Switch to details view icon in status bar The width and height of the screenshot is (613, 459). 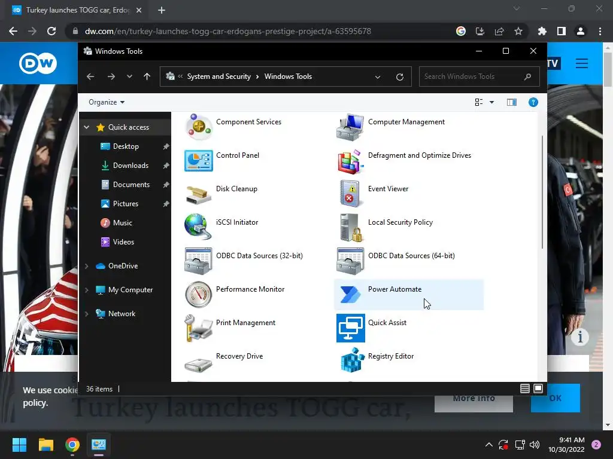point(524,388)
